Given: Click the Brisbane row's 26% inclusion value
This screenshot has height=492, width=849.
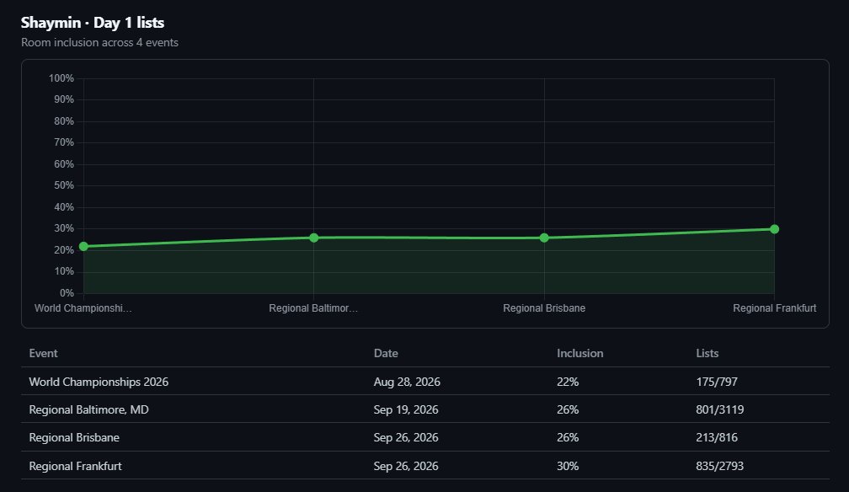Looking at the screenshot, I should (568, 438).
